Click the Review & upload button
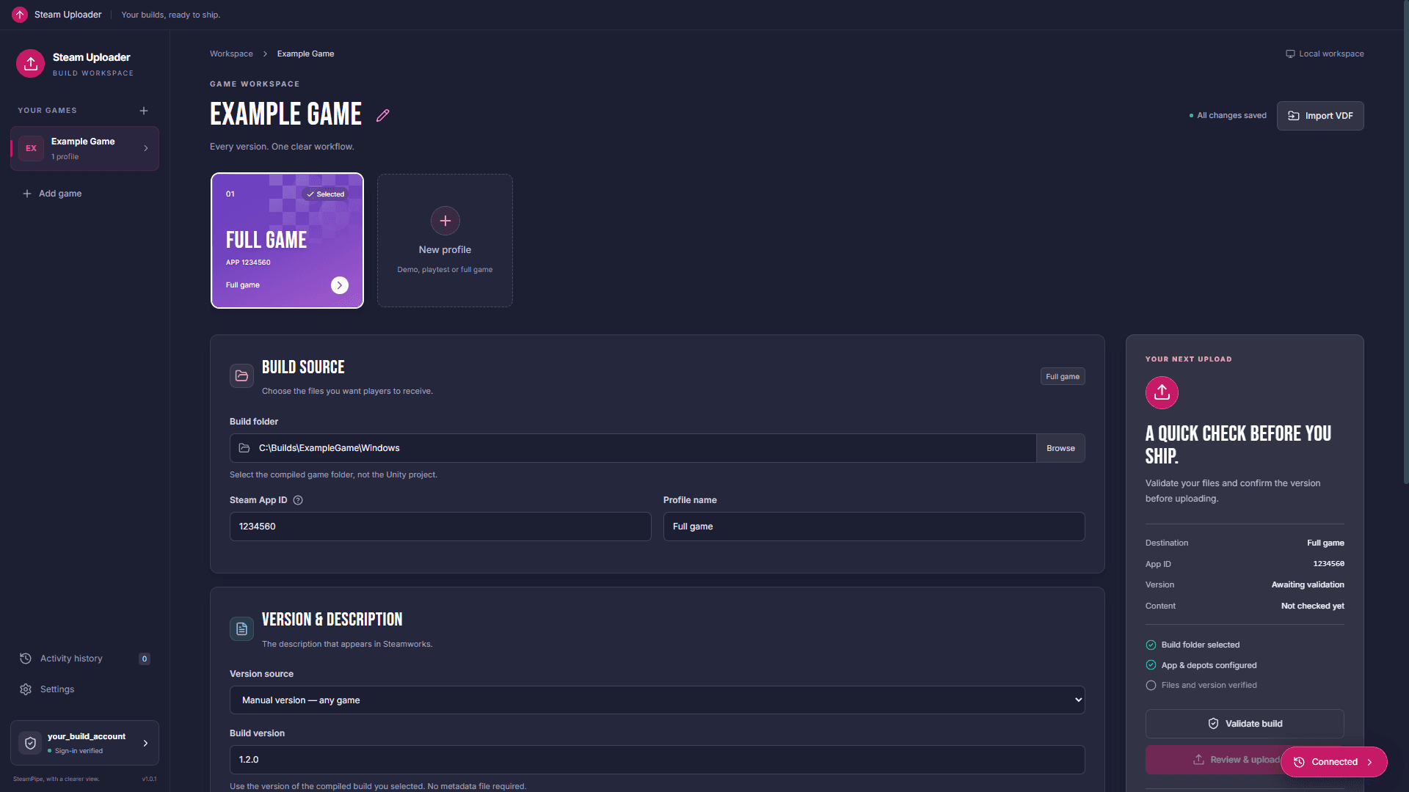1409x792 pixels. (x=1214, y=760)
